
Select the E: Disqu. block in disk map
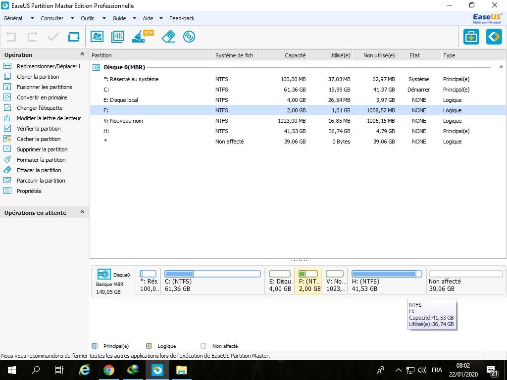(280, 282)
